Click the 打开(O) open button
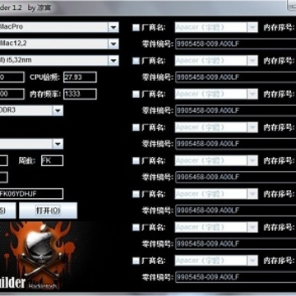Image resolution: width=296 pixels, height=296 pixels. (49, 210)
